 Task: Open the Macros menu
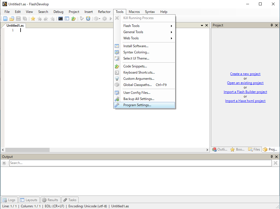pyautogui.click(x=134, y=12)
